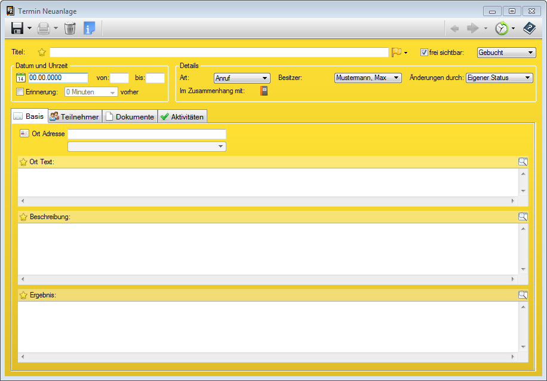Screen dimensions: 547x381
Task: Click the clock history icon in toolbar
Action: click(502, 28)
